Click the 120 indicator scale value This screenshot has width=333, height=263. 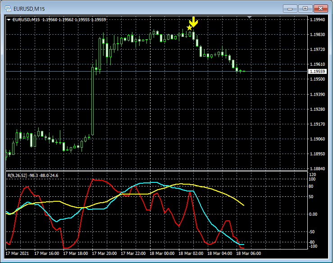click(x=313, y=174)
